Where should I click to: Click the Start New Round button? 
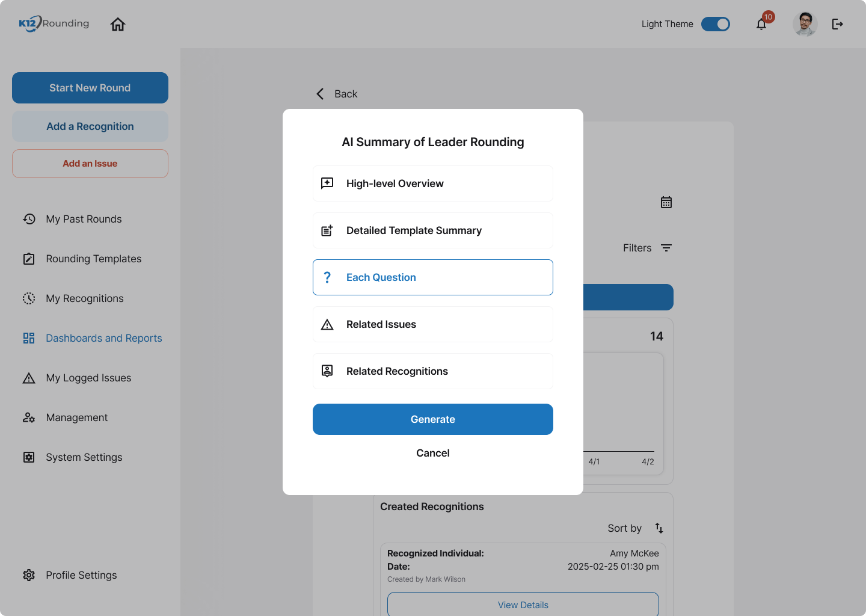90,88
